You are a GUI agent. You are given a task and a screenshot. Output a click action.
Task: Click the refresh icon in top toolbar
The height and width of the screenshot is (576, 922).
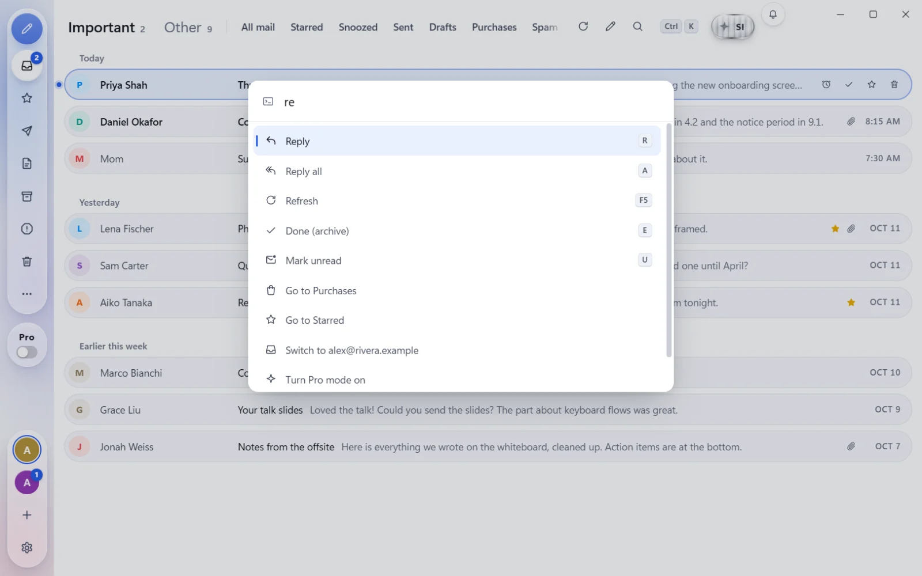click(583, 26)
